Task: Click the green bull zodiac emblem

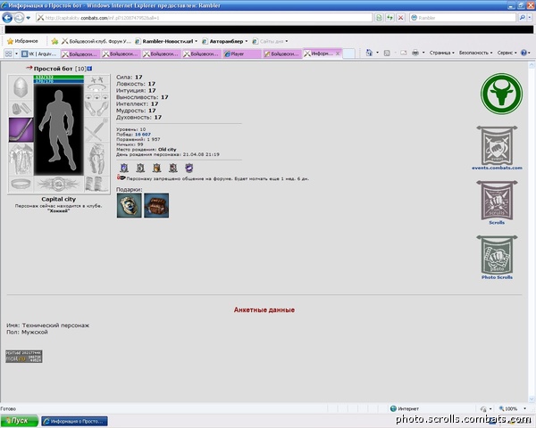Action: [501, 94]
